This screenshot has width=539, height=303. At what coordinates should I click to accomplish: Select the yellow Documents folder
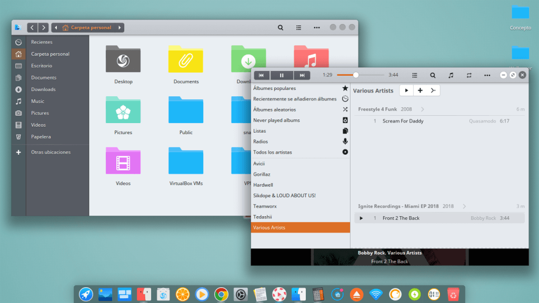pos(186,65)
